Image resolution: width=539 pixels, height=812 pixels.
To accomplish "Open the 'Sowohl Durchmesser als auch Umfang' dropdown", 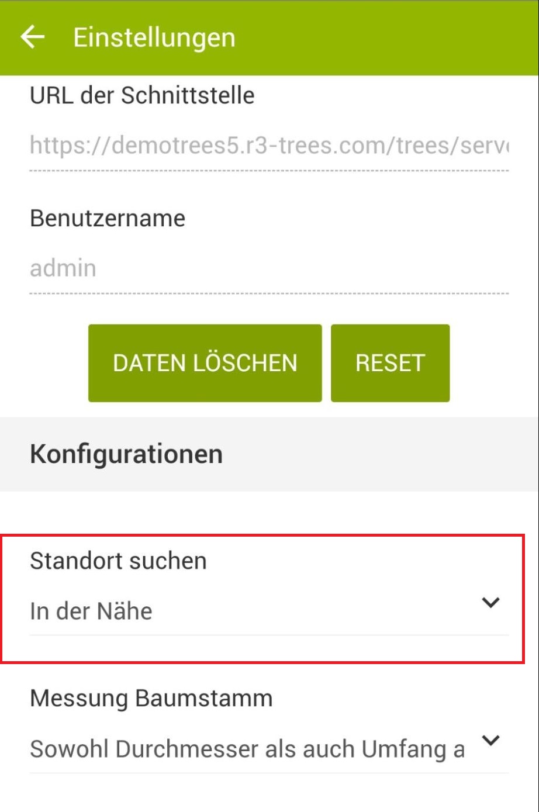I will tap(247, 749).
